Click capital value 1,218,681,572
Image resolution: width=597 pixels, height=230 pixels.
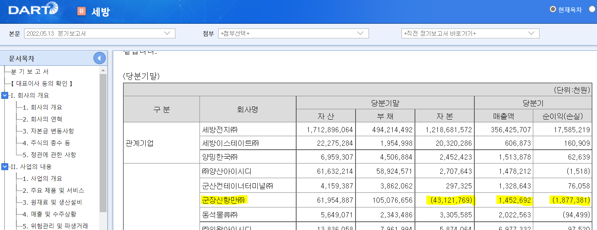[449, 129]
